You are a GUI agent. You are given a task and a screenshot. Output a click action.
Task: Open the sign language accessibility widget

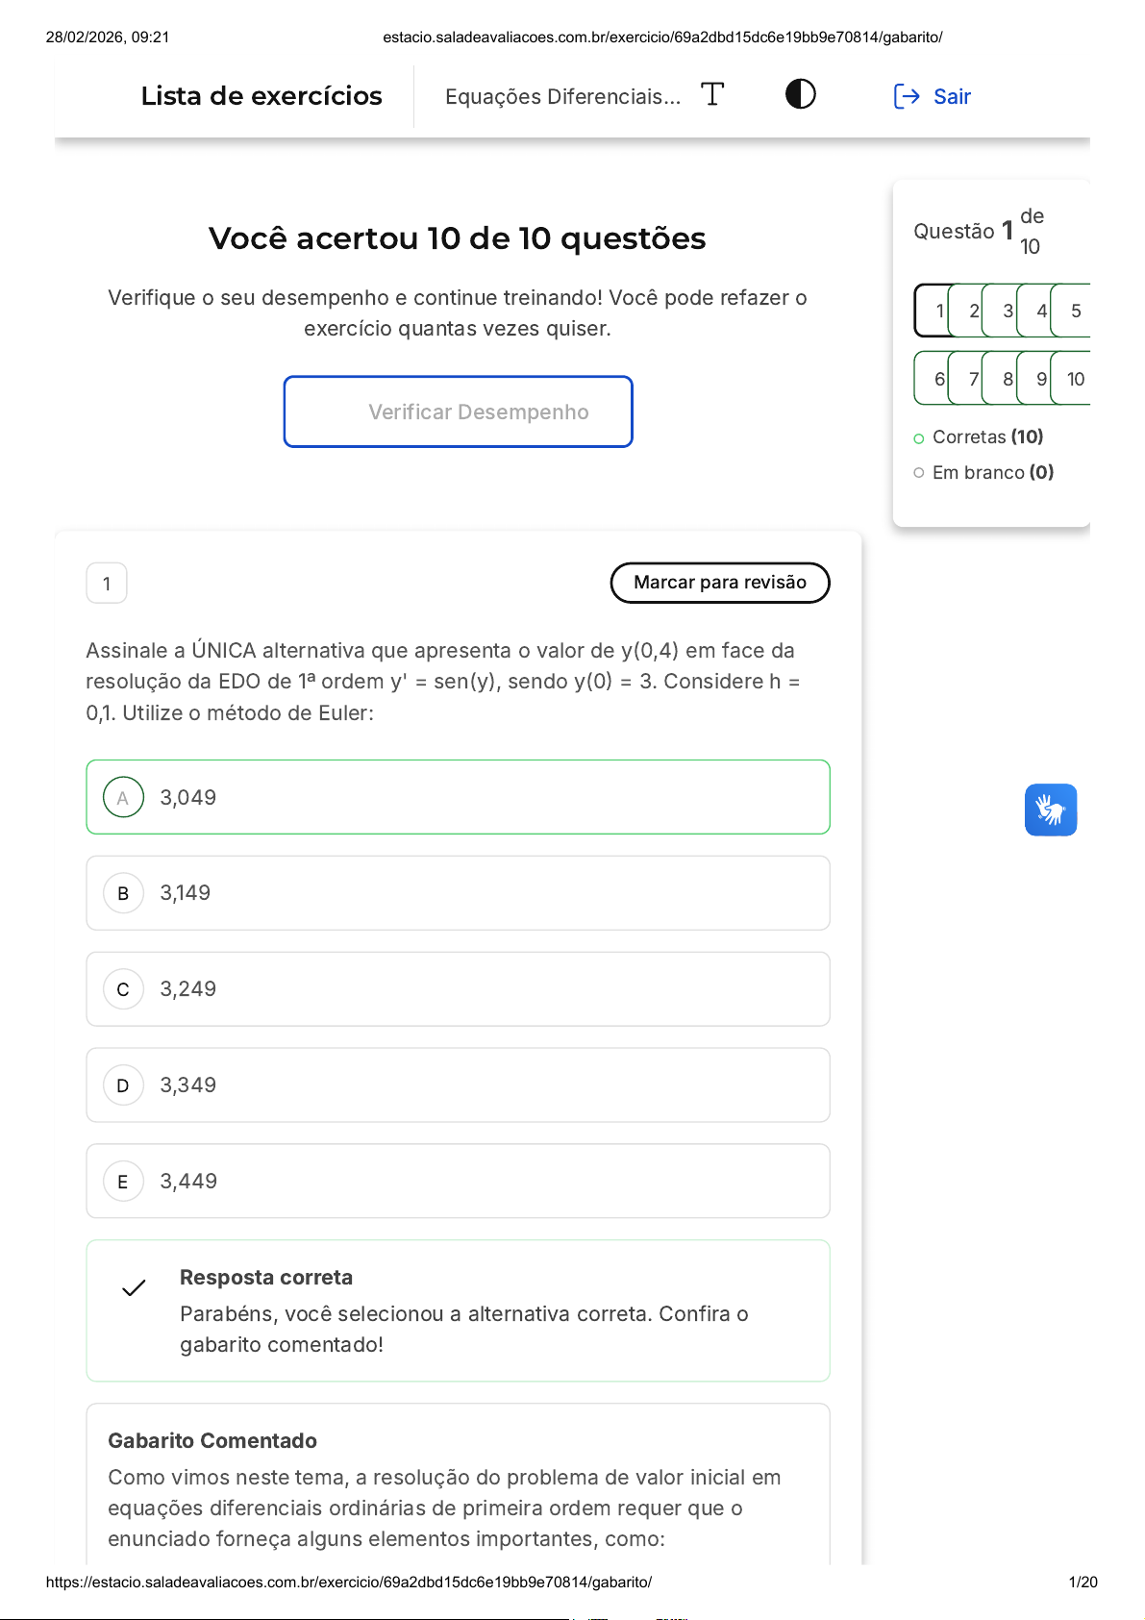[1050, 810]
